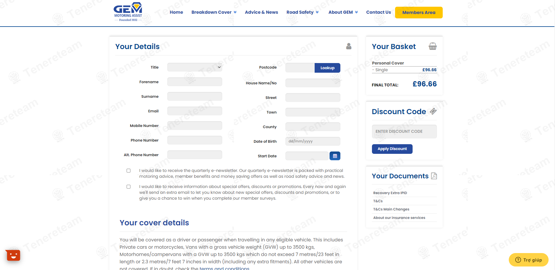Screen dimensions: 555x270
Task: Click the Phone Number field
Action: (195, 140)
